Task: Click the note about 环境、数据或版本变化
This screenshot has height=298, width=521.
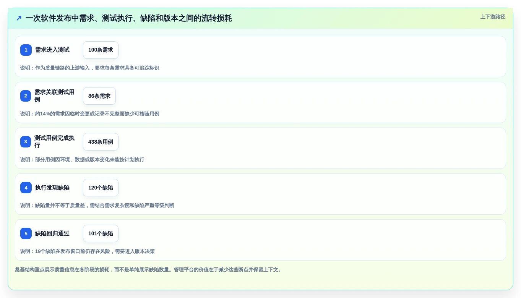Action: pyautogui.click(x=82, y=160)
